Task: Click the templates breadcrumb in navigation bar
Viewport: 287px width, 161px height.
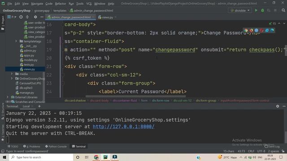Action: [60, 11]
